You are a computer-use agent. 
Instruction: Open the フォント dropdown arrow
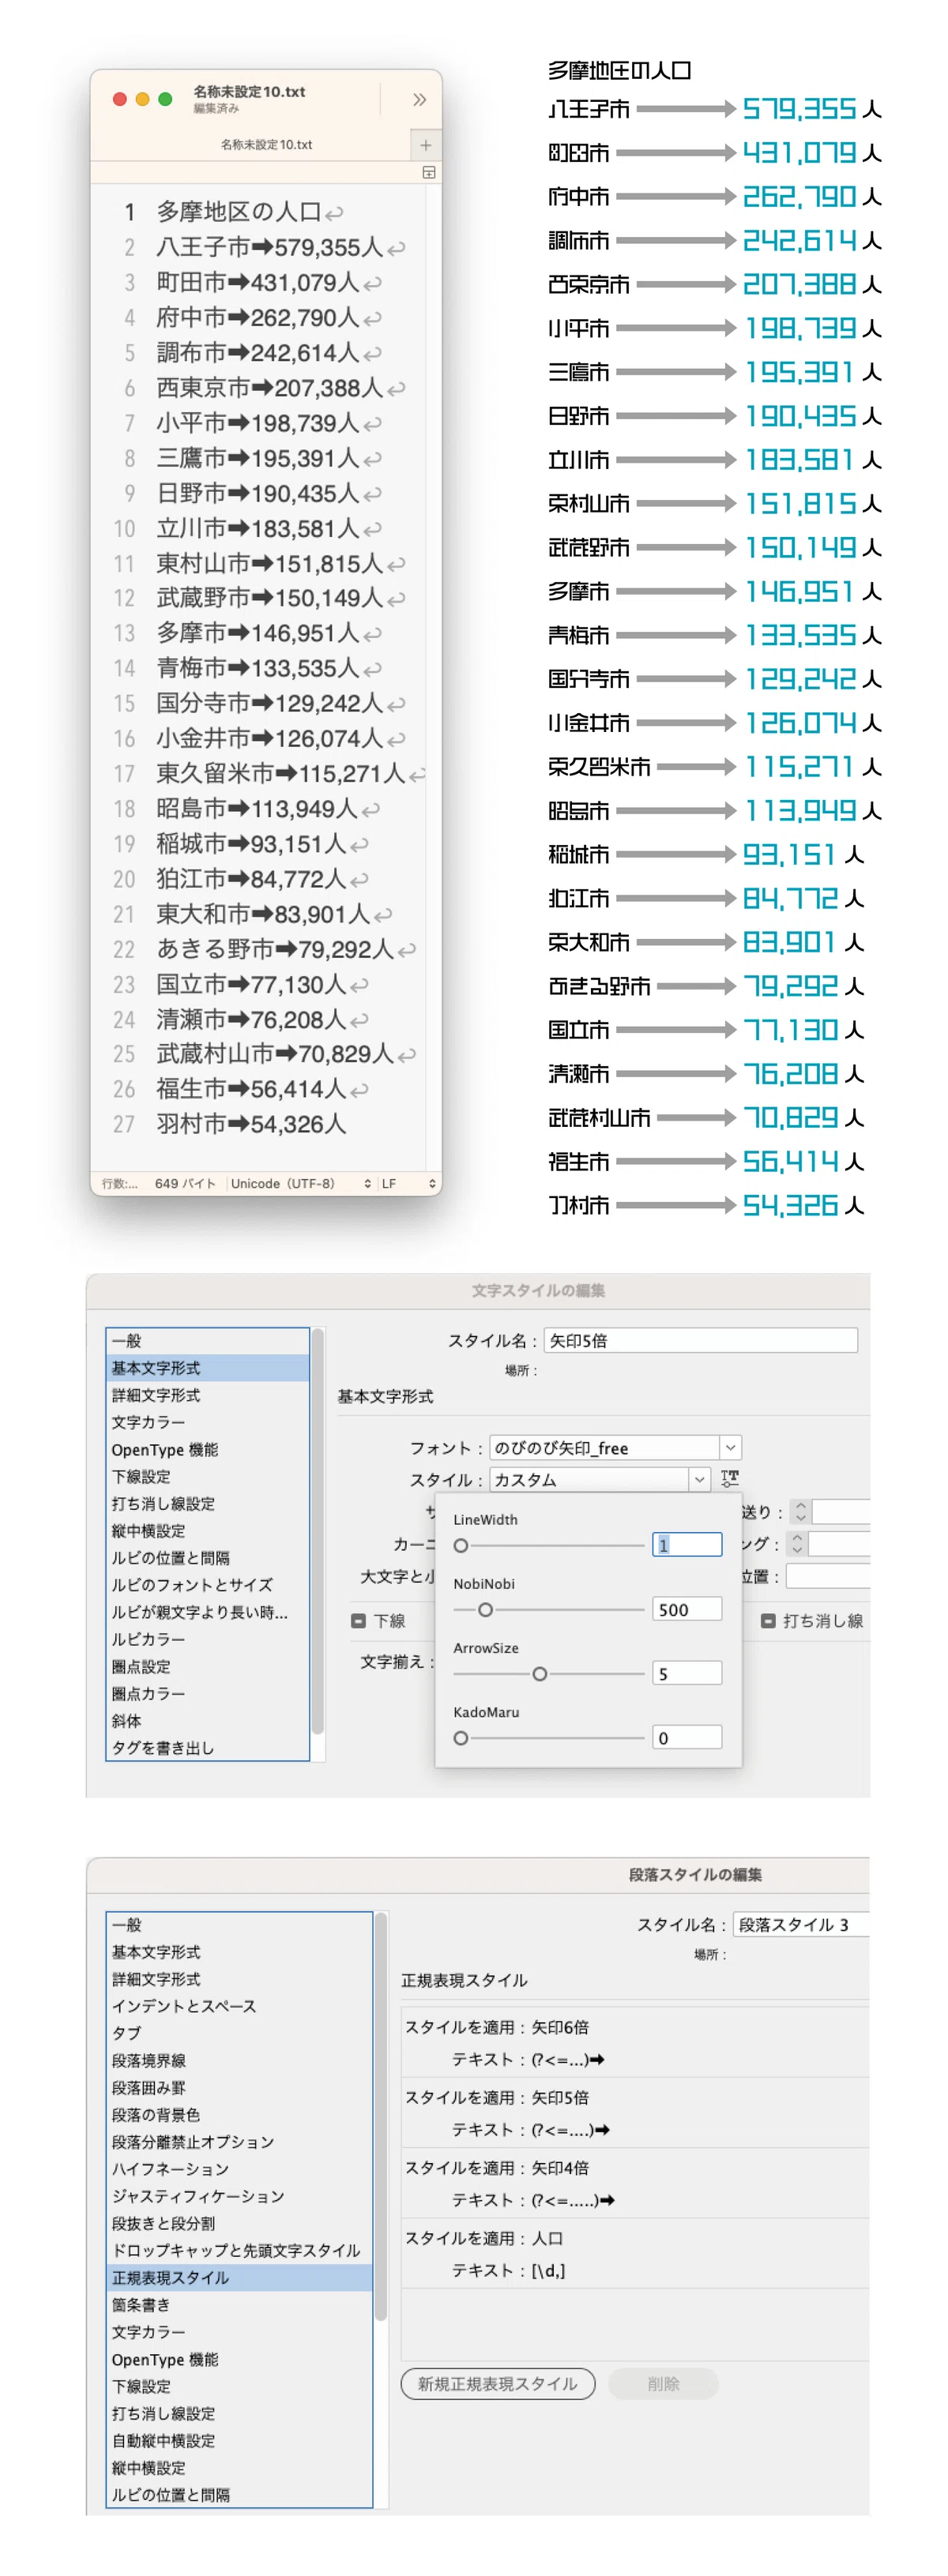click(x=731, y=1447)
